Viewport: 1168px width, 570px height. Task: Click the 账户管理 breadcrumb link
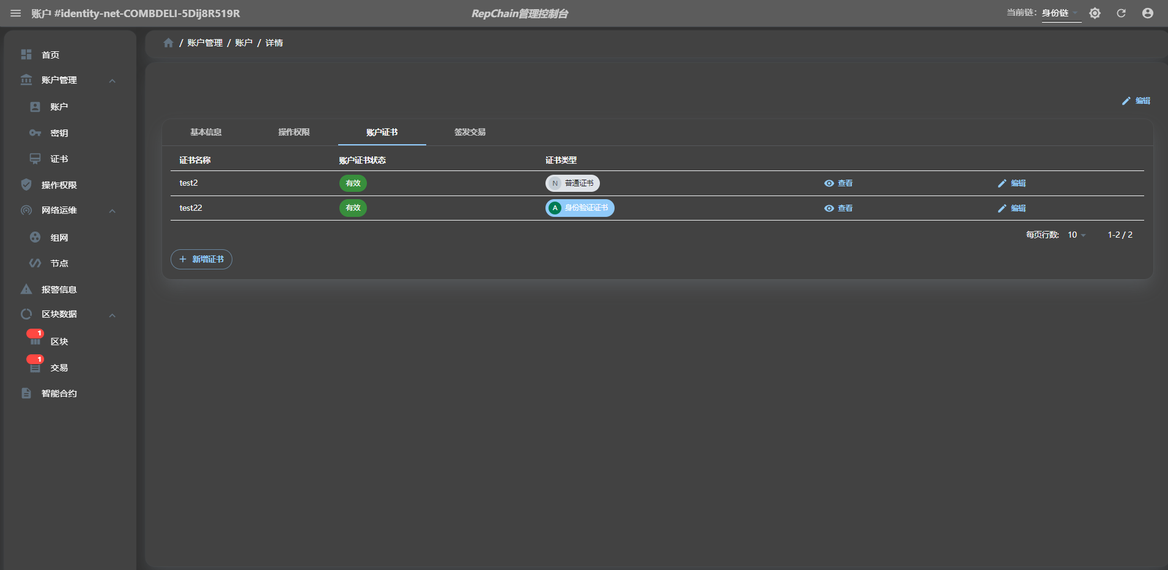pyautogui.click(x=205, y=43)
